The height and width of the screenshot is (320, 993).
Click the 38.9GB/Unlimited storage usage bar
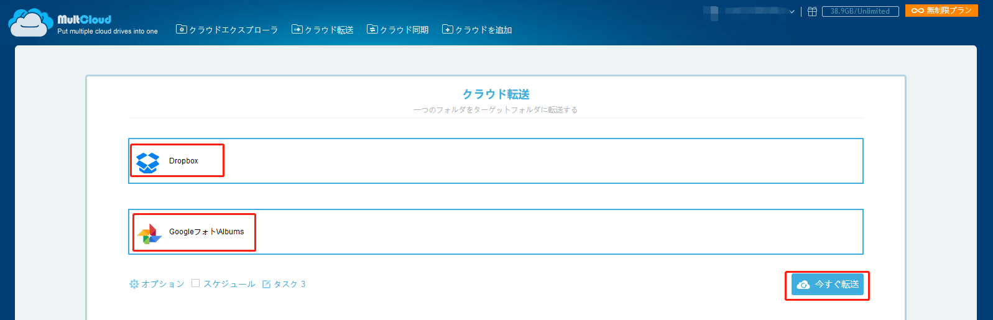pos(860,11)
